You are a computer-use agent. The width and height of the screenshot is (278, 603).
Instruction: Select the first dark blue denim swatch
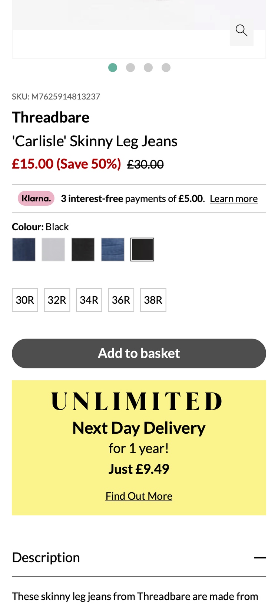coord(24,250)
